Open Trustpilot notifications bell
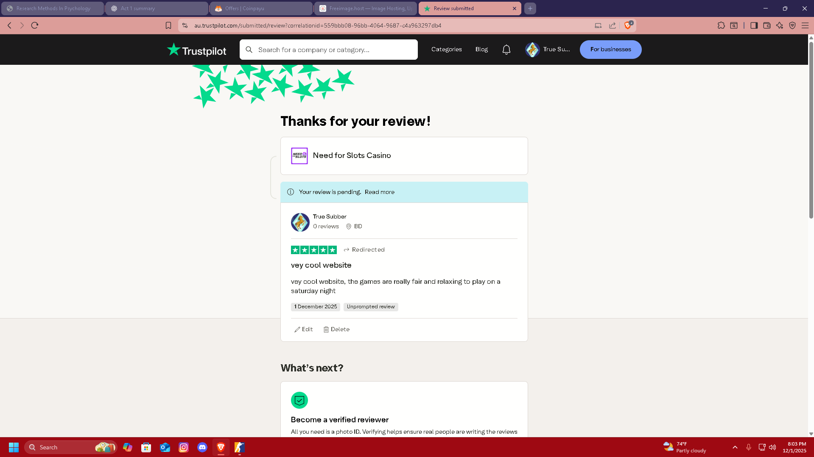The image size is (814, 457). [x=506, y=50]
